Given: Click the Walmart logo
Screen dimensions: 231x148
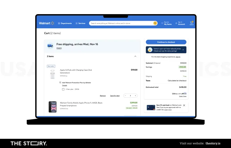Looking at the screenshot, I should (47, 23).
